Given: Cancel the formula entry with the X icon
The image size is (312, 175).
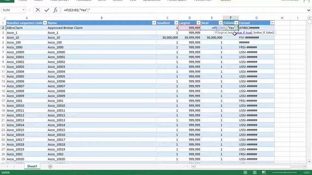Looking at the screenshot, I should pos(38,10).
